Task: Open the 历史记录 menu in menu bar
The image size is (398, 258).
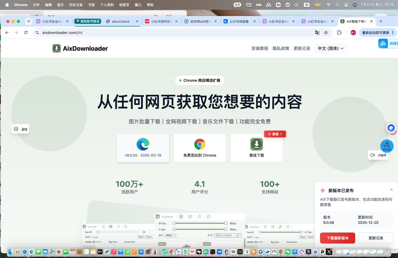Action: tap(76, 5)
